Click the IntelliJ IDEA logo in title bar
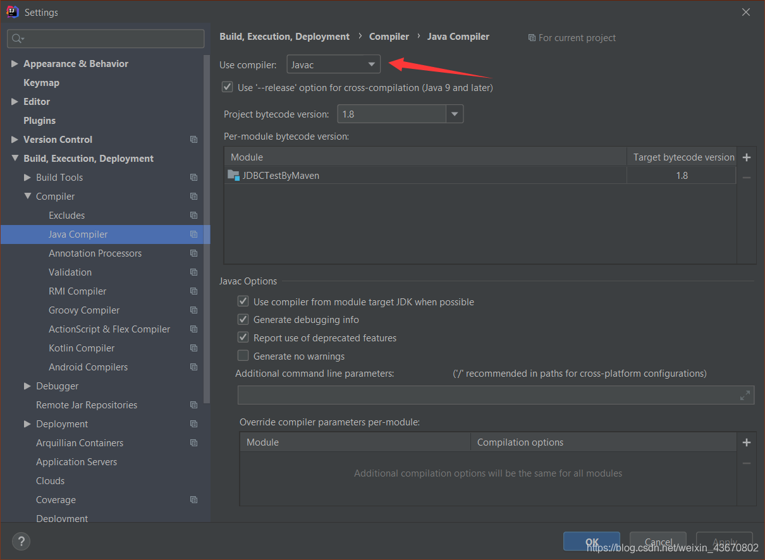The image size is (765, 560). point(12,12)
